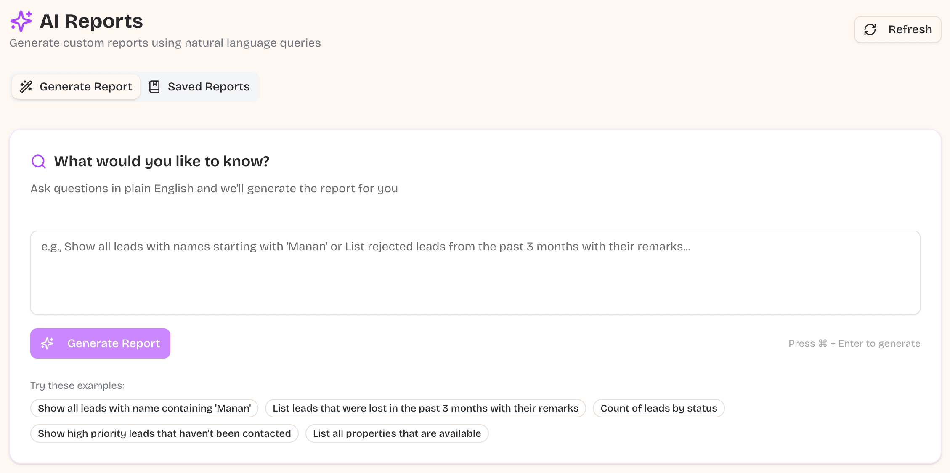Choose example about leads containing 'Manan'
The width and height of the screenshot is (950, 473).
144,408
